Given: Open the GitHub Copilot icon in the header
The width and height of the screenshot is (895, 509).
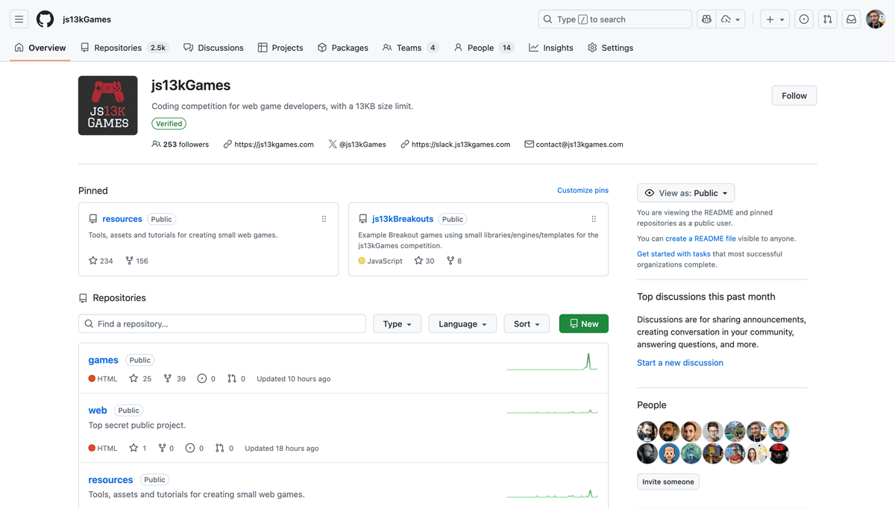Looking at the screenshot, I should coord(706,19).
